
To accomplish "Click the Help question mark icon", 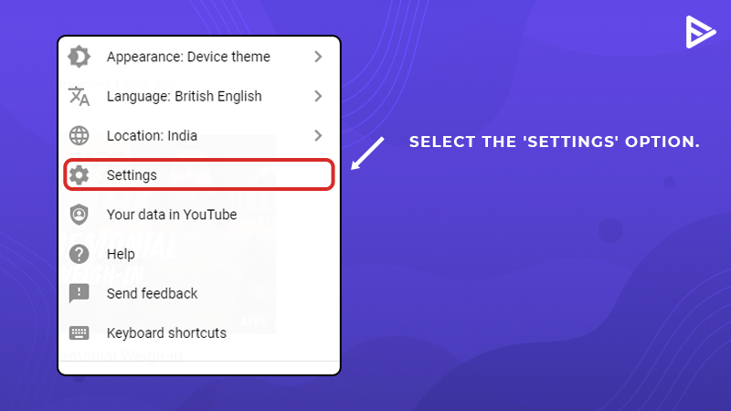I will click(x=79, y=254).
